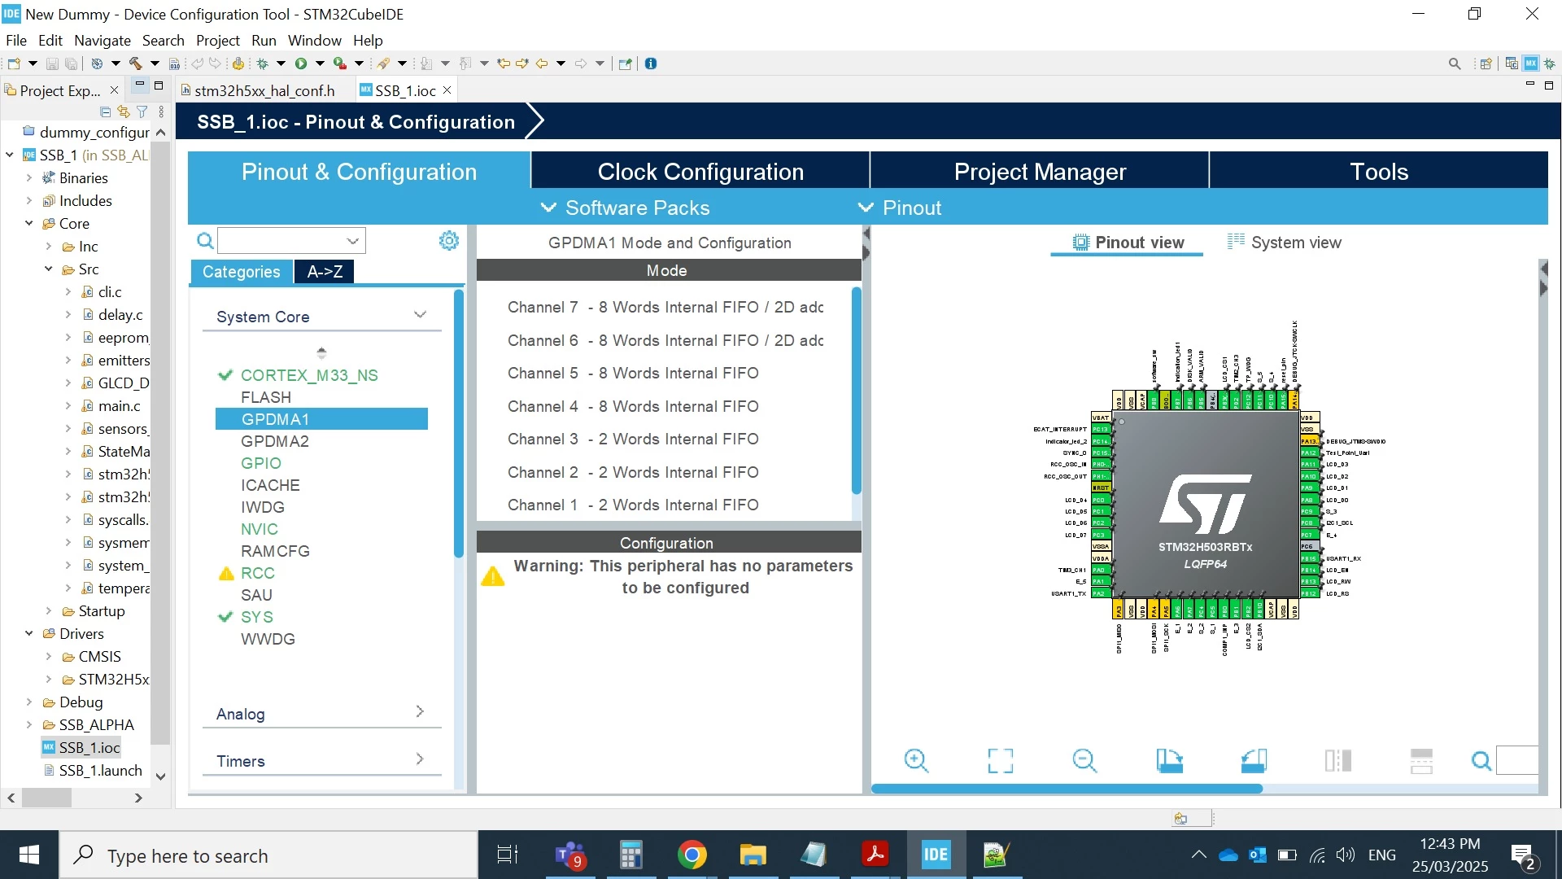Switch to the A->Z list view
Image resolution: width=1562 pixels, height=879 pixels.
(325, 272)
